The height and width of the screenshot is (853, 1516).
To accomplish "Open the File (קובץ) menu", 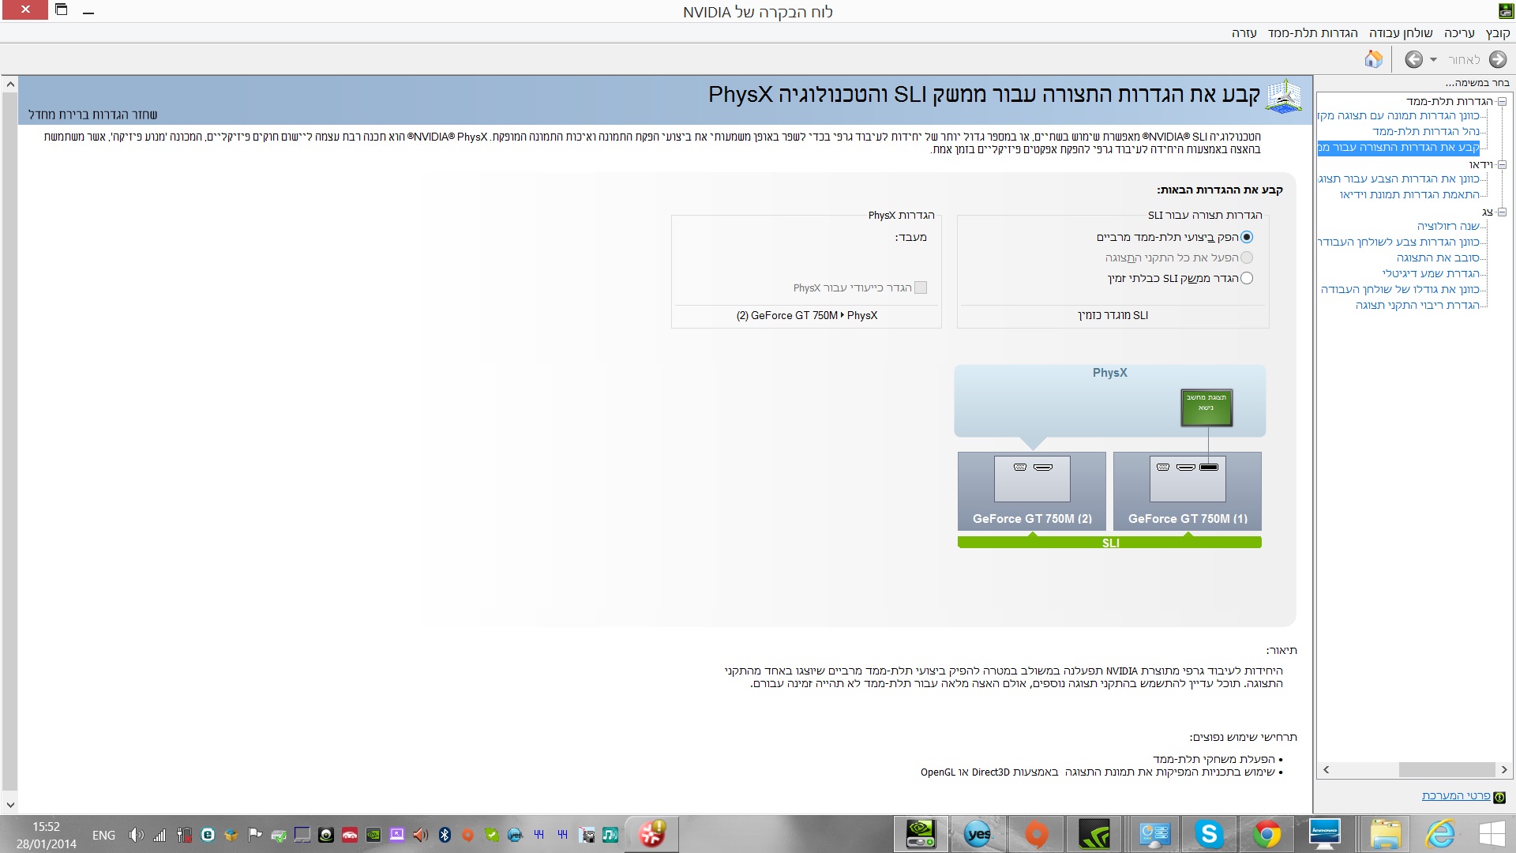I will 1497,32.
